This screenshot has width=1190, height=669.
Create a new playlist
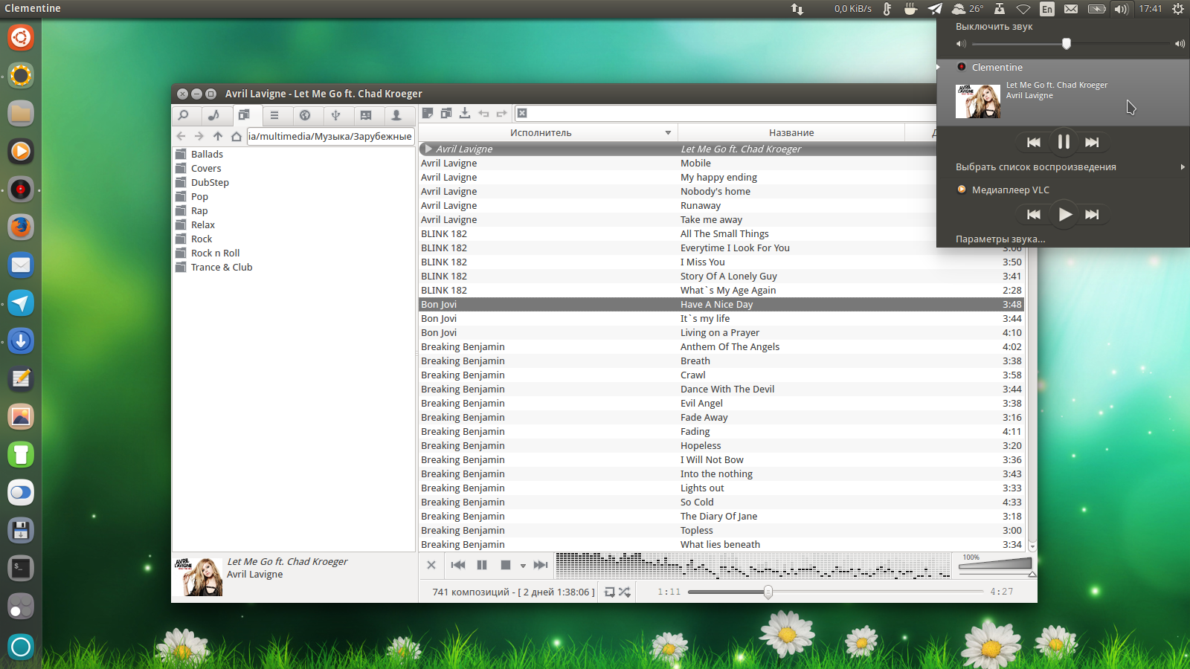[x=428, y=113]
